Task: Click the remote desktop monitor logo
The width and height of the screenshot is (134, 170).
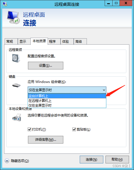Action: [13, 17]
